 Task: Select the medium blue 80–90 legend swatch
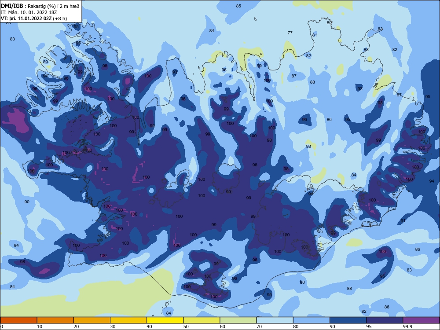312,320
